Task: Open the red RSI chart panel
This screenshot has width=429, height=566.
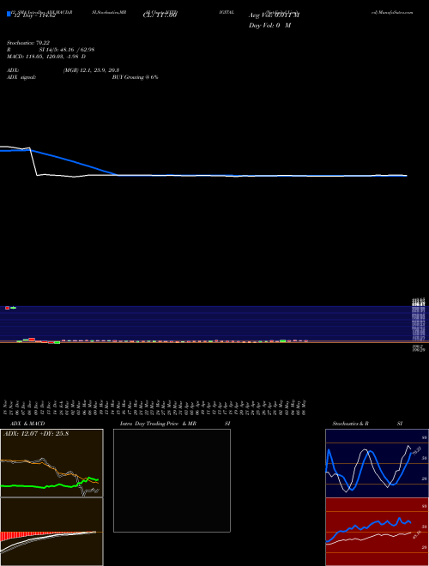Action: [377, 532]
